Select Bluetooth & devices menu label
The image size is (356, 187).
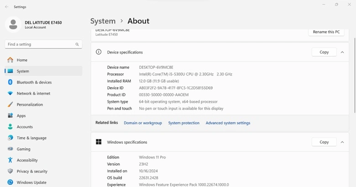click(x=34, y=82)
